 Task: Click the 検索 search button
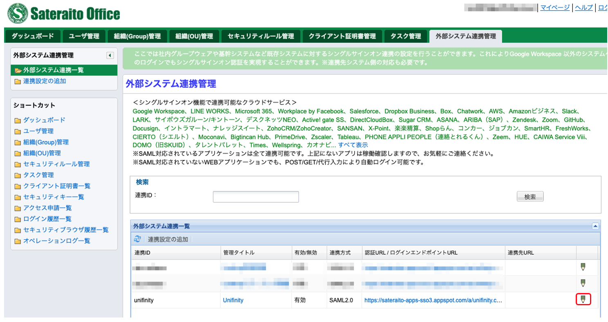coord(530,197)
